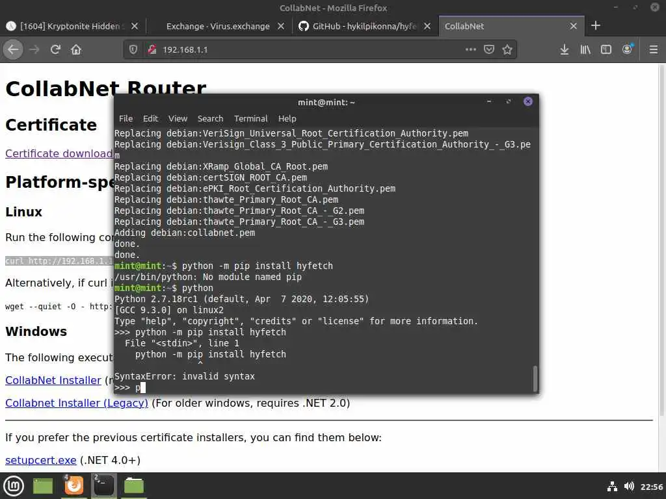Maximize the mint@mint terminal window
The image size is (666, 499).
pos(509,101)
